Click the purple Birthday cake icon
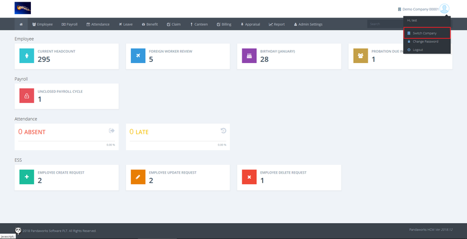The width and height of the screenshot is (467, 239). [250, 56]
